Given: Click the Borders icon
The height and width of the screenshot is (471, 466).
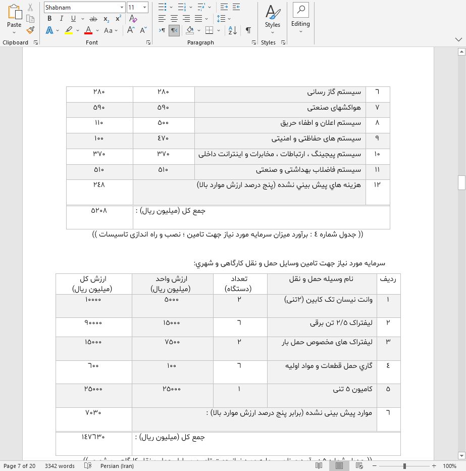Looking at the screenshot, I should click(209, 30).
